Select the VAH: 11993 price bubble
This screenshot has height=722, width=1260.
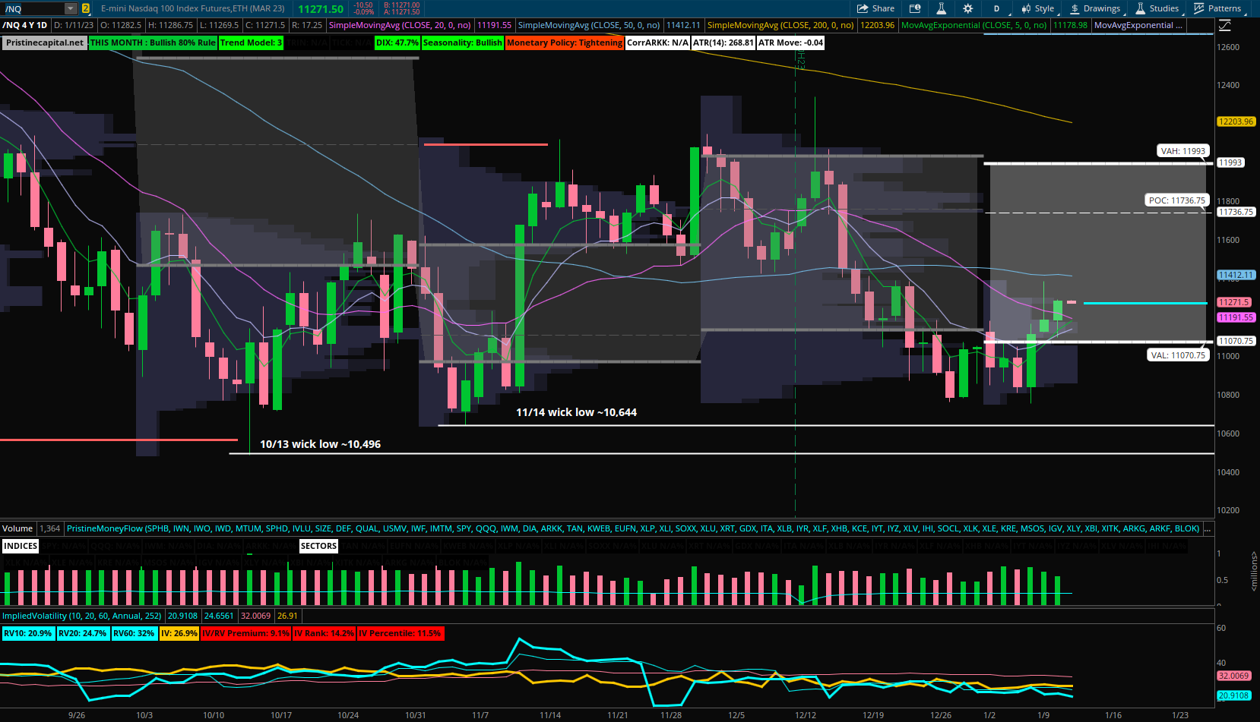pyautogui.click(x=1182, y=151)
